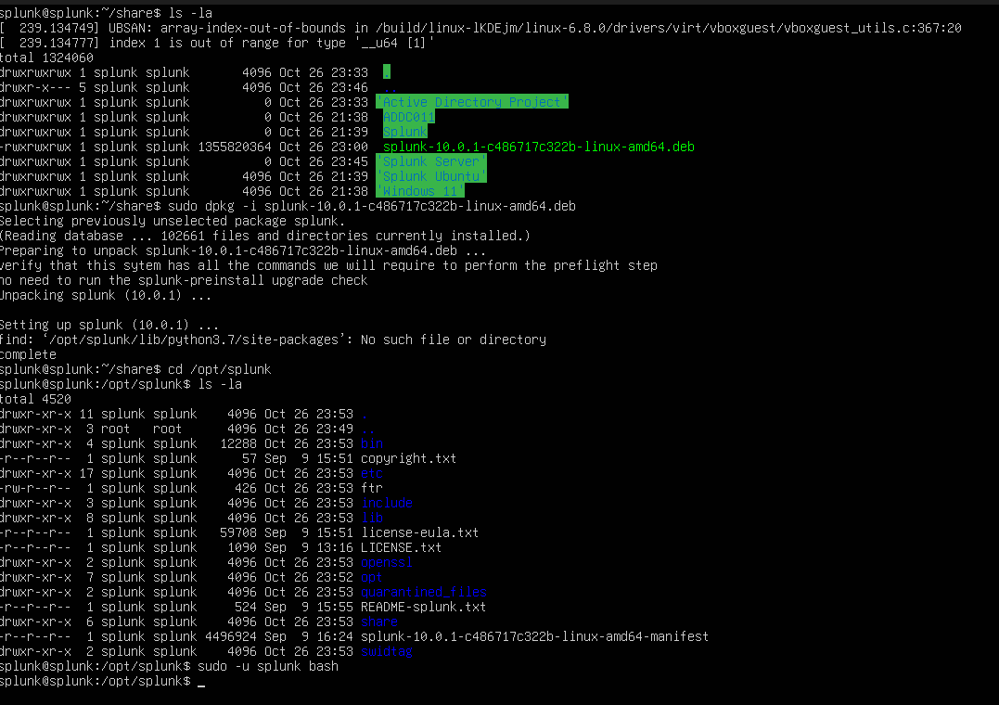Image resolution: width=999 pixels, height=705 pixels.
Task: Click the license-eula.txt file entry
Action: click(x=417, y=532)
